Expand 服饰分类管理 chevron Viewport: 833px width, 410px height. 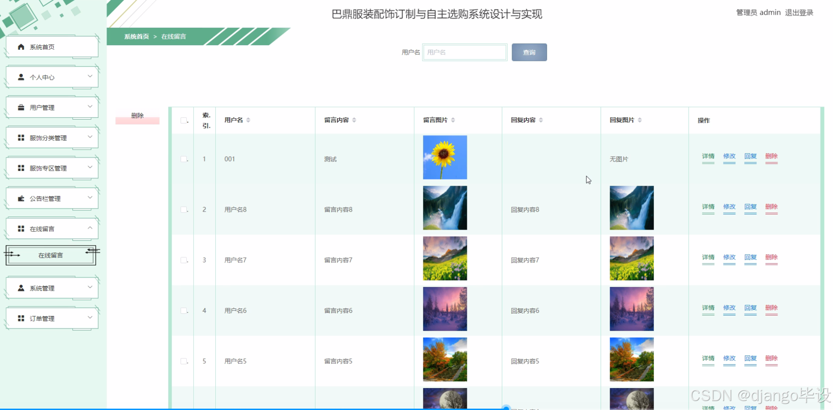[x=90, y=137]
